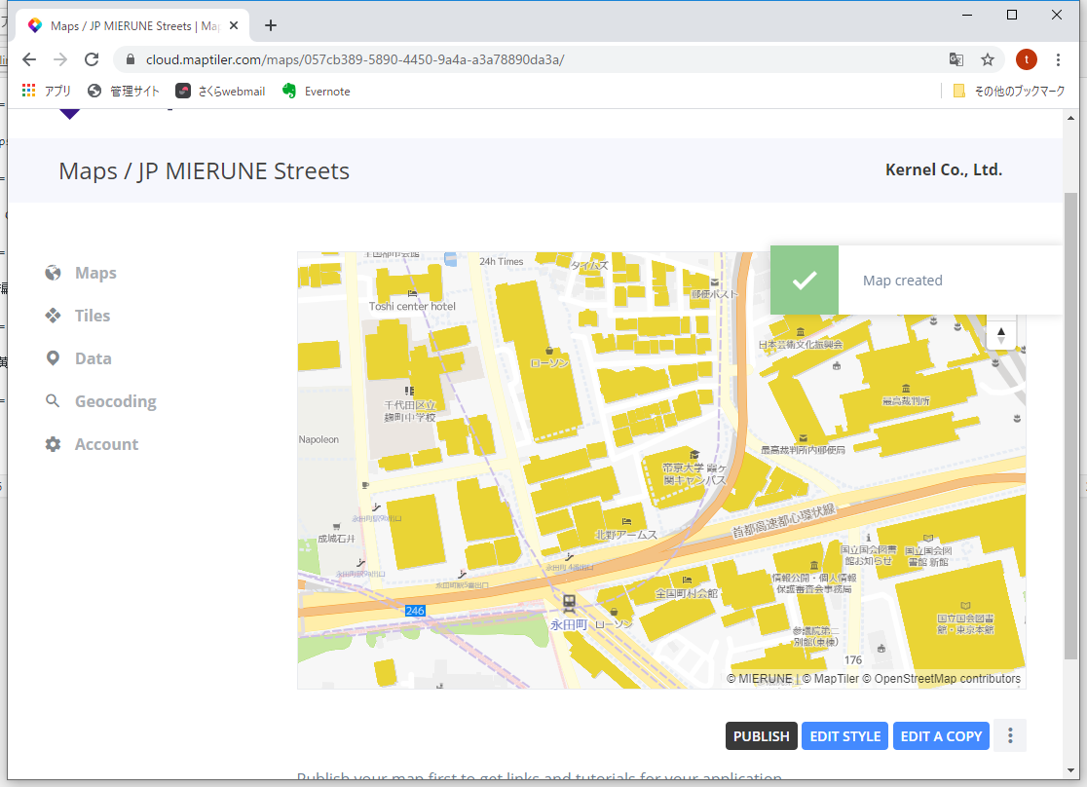Click the page's vertical scrollbar

point(1070,419)
